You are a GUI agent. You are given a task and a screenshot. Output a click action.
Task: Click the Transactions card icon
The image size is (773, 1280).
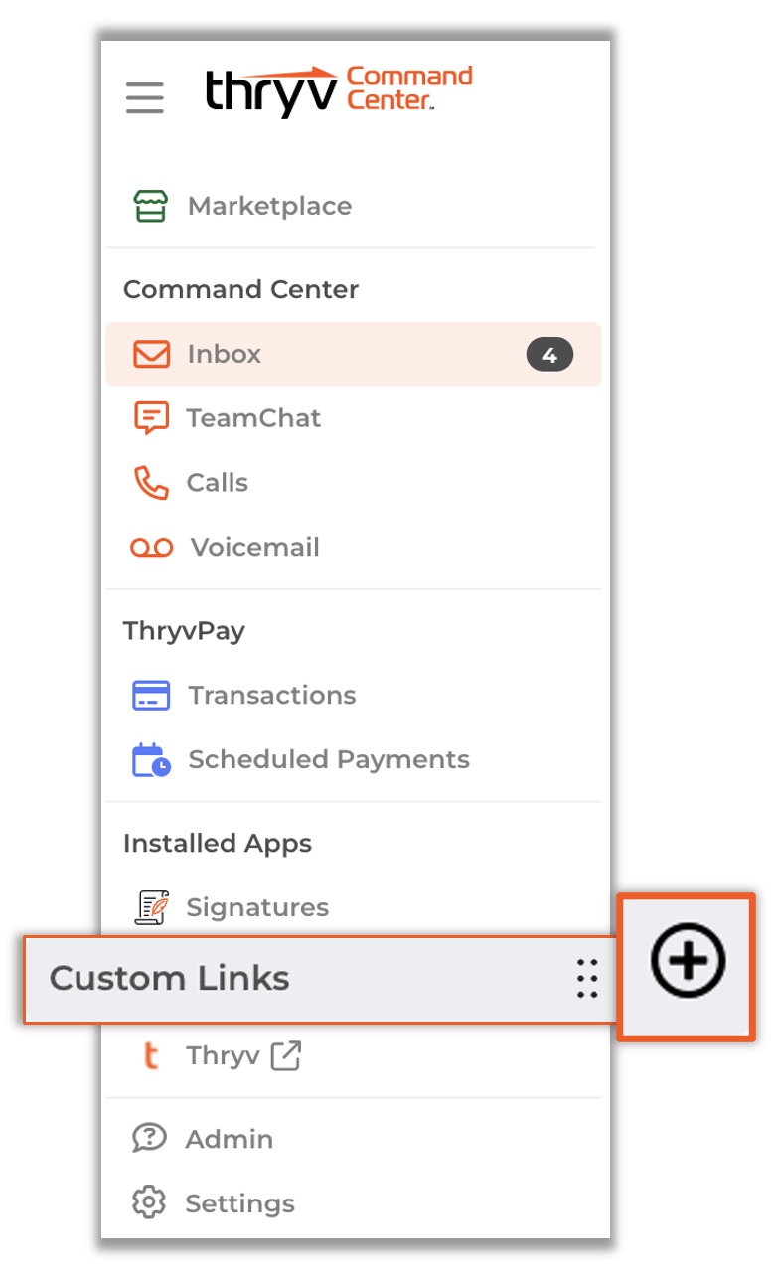coord(151,696)
